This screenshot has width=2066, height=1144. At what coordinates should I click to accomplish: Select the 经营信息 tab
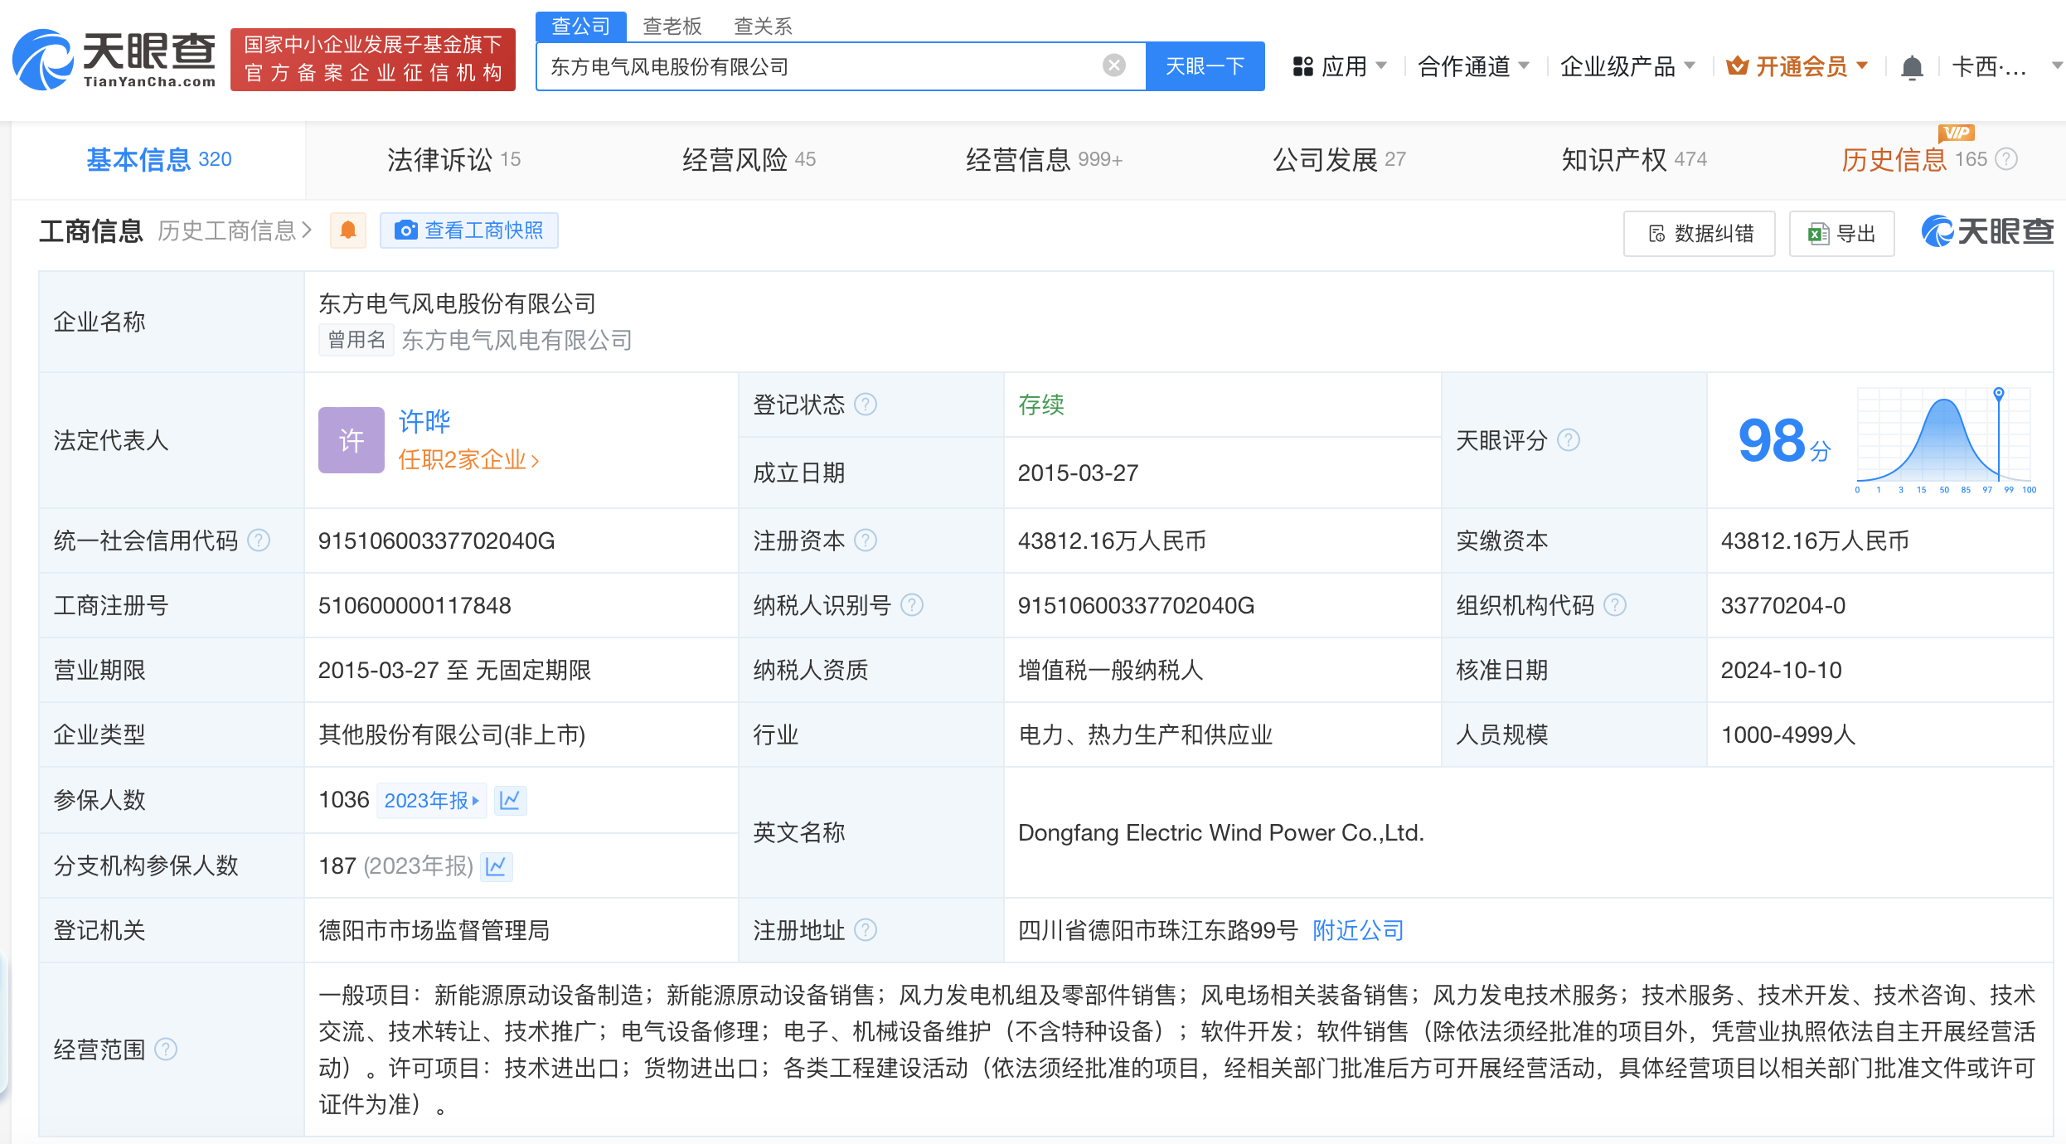click(1045, 159)
